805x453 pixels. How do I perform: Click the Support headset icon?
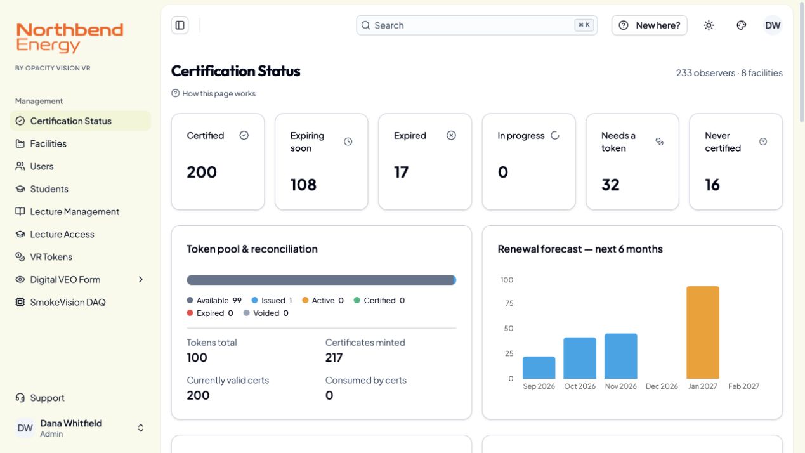tap(20, 398)
